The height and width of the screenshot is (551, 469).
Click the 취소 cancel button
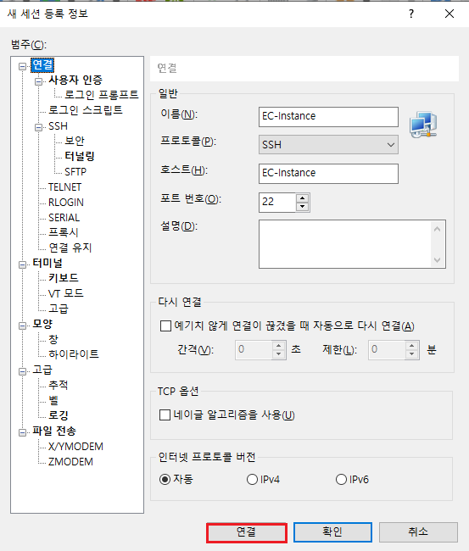(x=418, y=532)
